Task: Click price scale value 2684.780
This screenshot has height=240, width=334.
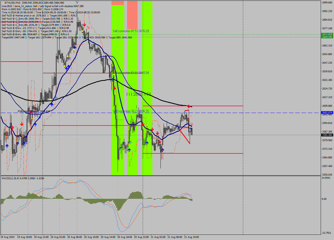Action: [327, 20]
